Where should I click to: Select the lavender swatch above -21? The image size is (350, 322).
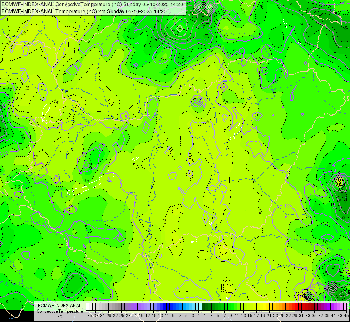[133, 307]
